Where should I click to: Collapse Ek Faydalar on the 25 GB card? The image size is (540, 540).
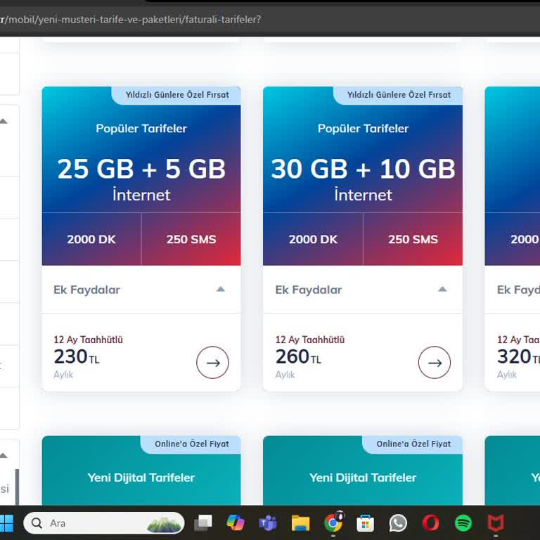coord(220,289)
